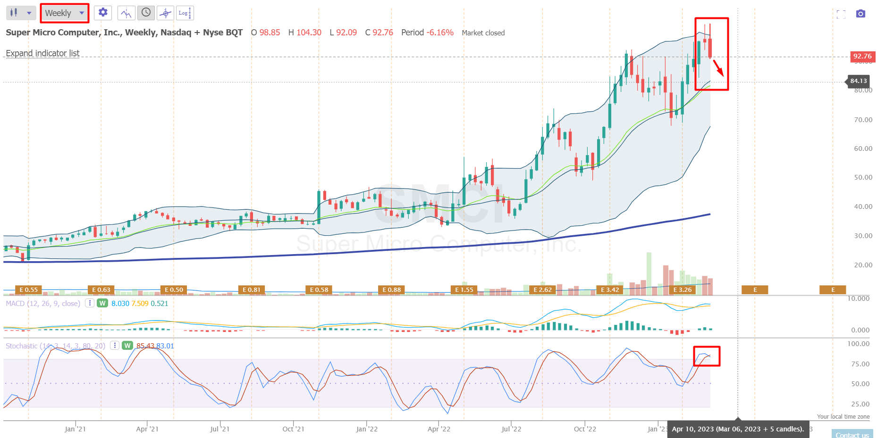
Task: Click the 84.13 countdown price label
Action: coord(858,81)
